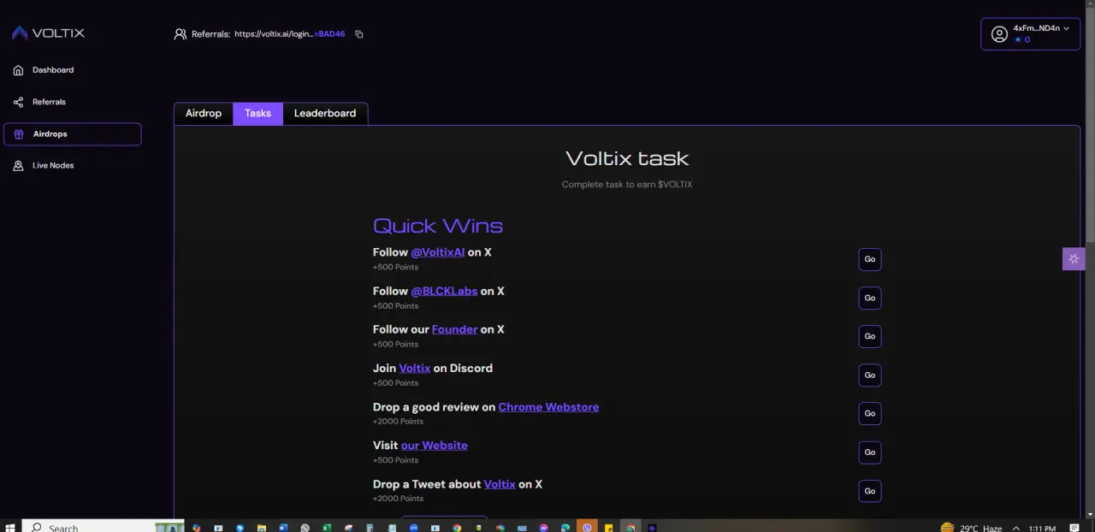Select Airdrops in the sidebar
Screen dimensions: 1095x532
(72, 133)
